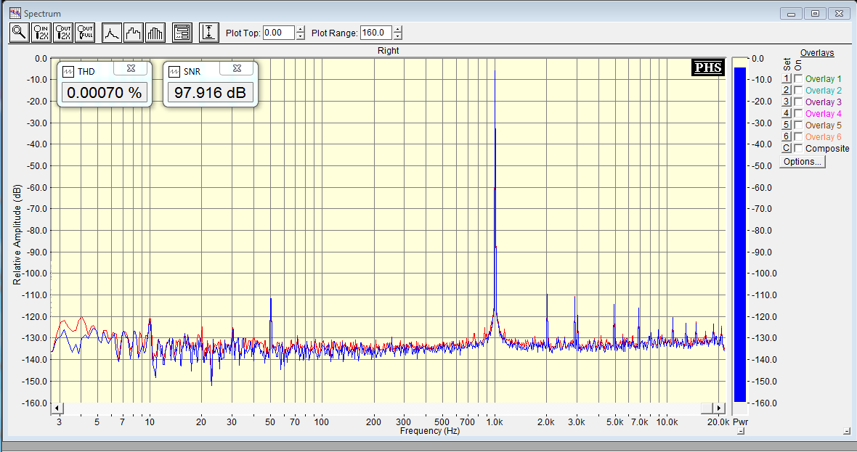The height and width of the screenshot is (452, 857).
Task: Set overlay 6 with the 6 button
Action: pos(787,136)
